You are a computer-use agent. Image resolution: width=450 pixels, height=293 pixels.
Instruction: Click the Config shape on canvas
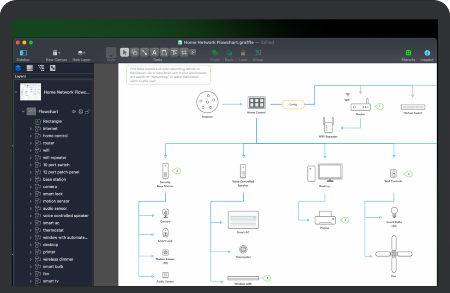click(293, 104)
